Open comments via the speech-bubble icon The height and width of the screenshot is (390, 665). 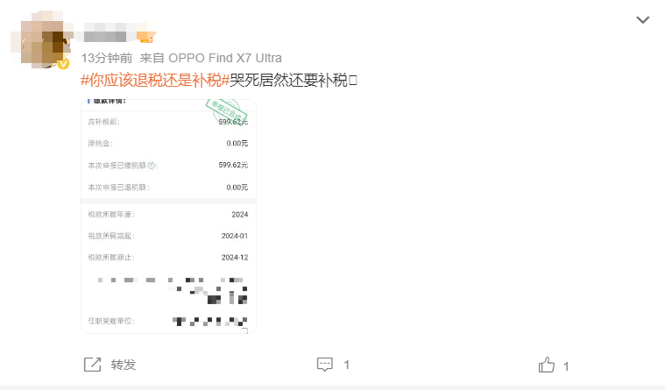click(325, 364)
